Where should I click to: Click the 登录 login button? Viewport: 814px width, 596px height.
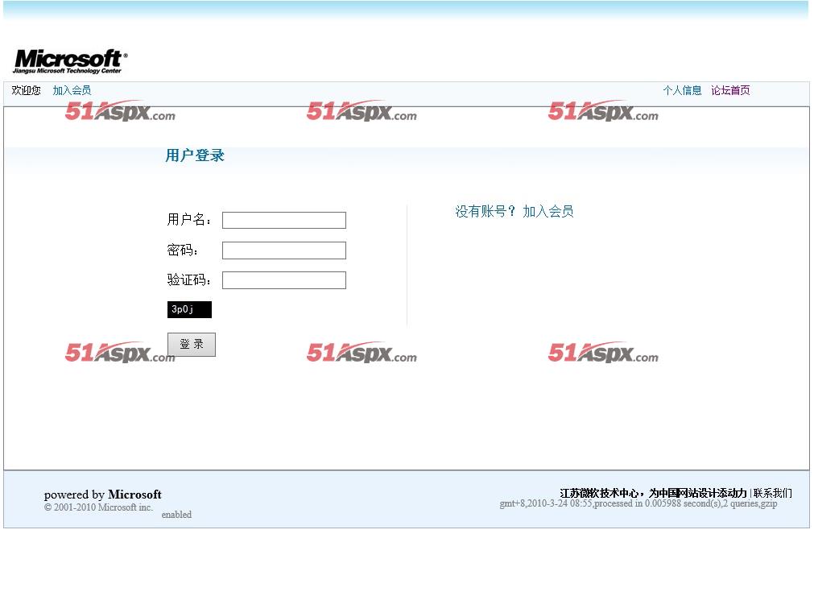click(192, 344)
